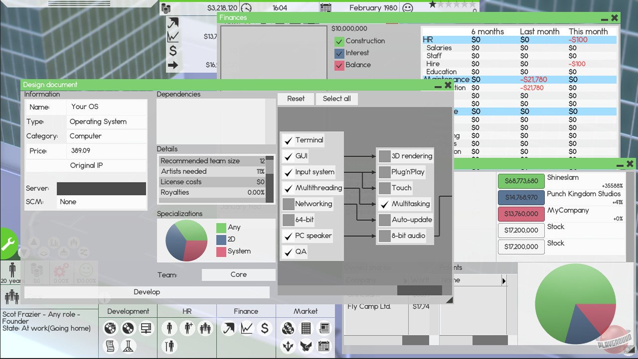Click the hire employee person-plus icon
The image size is (638, 359).
[x=187, y=328]
